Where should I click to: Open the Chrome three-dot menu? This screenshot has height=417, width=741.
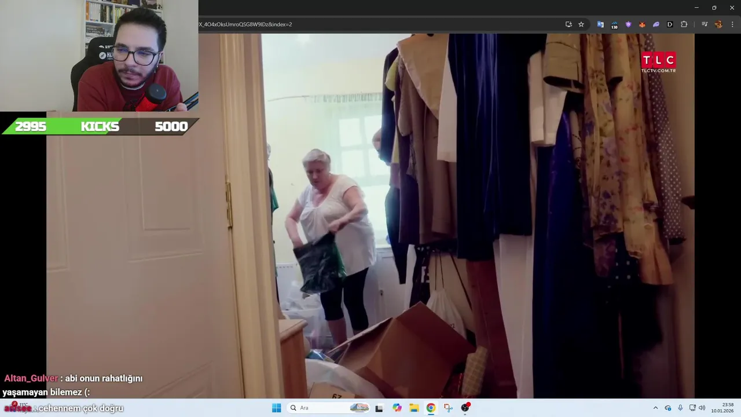[x=732, y=24]
